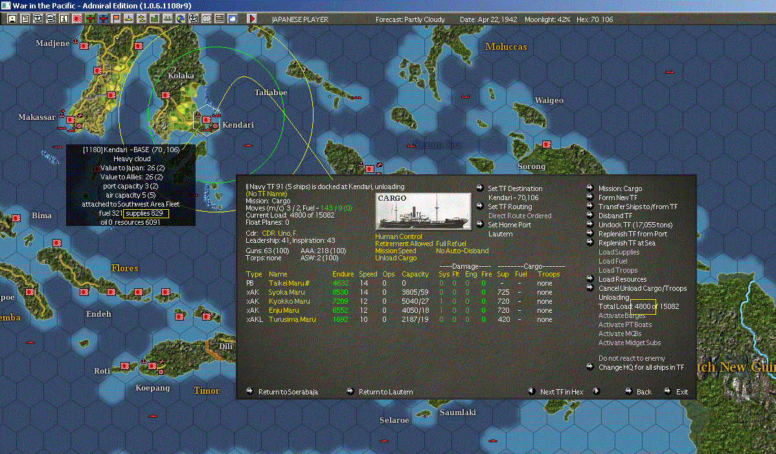The width and height of the screenshot is (776, 454).
Task: Click the green factory industry icon
Action: (x=154, y=19)
